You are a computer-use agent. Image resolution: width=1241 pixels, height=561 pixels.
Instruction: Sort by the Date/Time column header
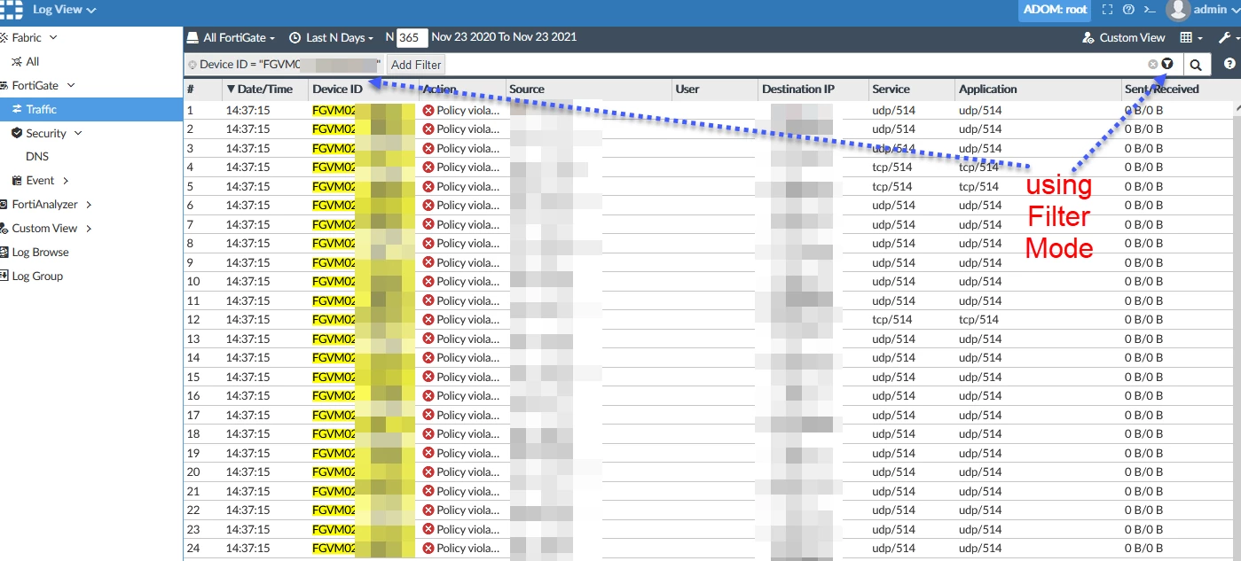click(264, 90)
